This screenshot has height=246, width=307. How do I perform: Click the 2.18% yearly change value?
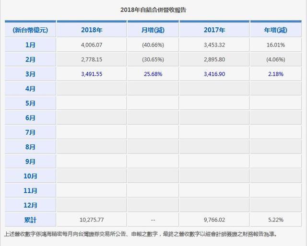coord(275,74)
